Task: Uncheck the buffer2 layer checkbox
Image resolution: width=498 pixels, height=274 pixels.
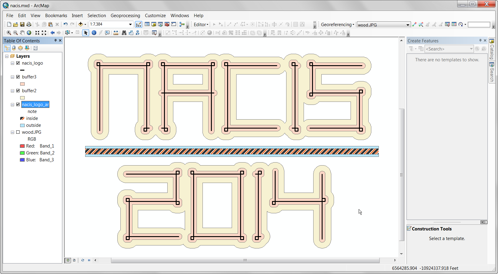Action: (x=18, y=91)
